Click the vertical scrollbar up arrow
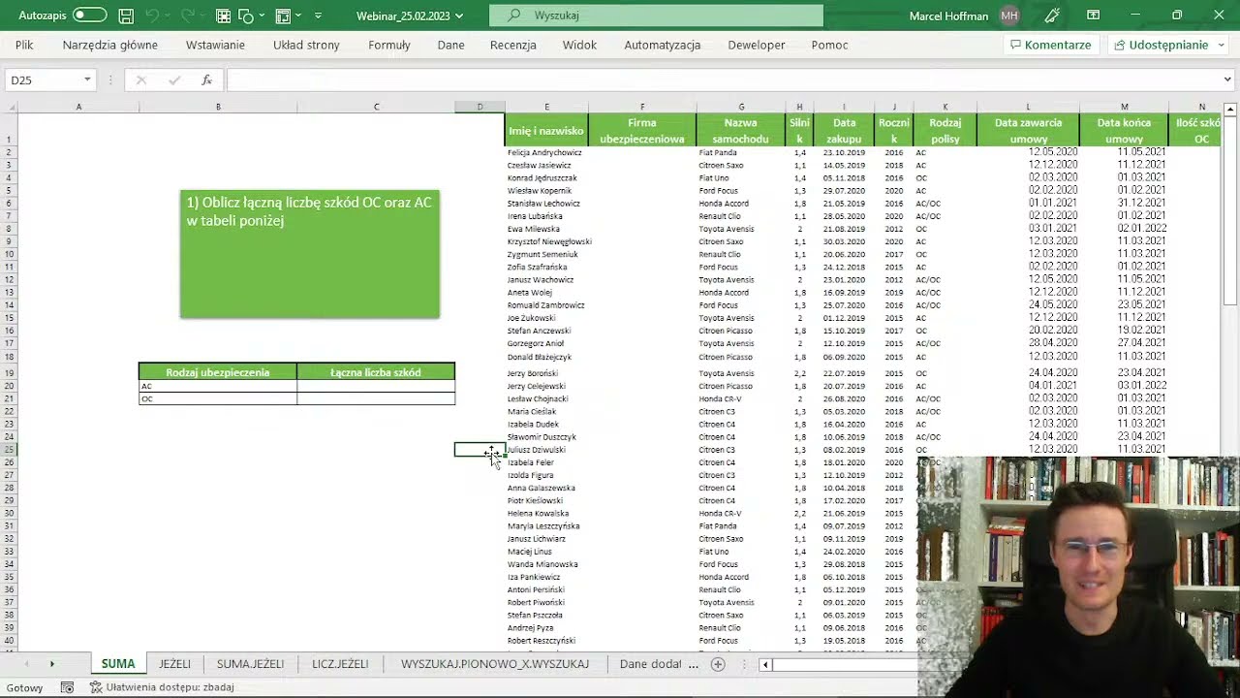The width and height of the screenshot is (1240, 698). [1230, 109]
